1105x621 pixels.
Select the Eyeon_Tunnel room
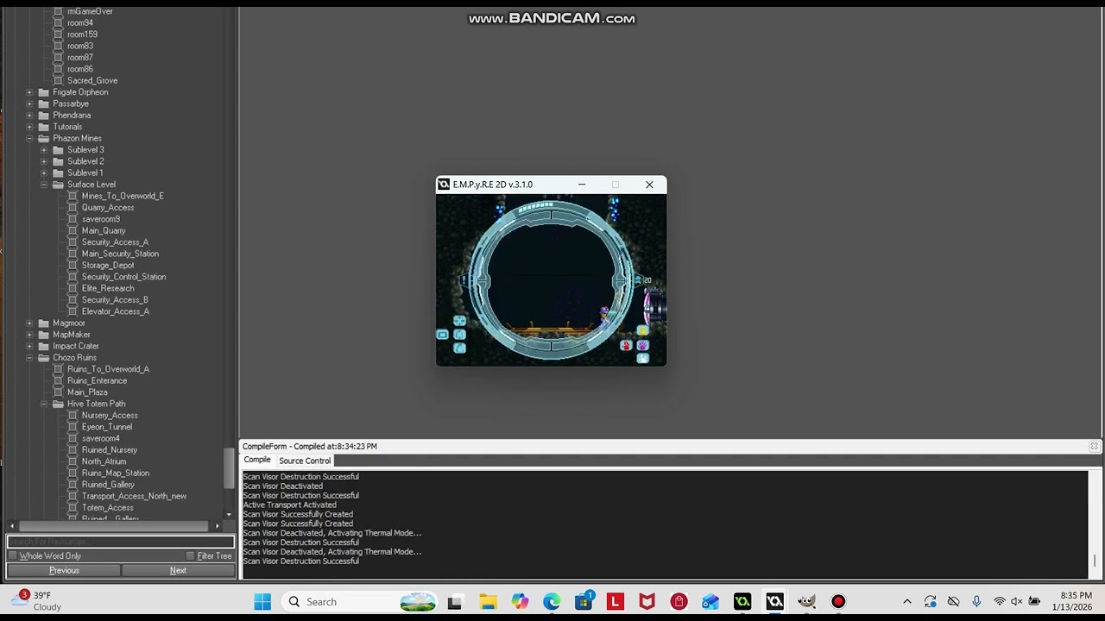click(x=107, y=427)
